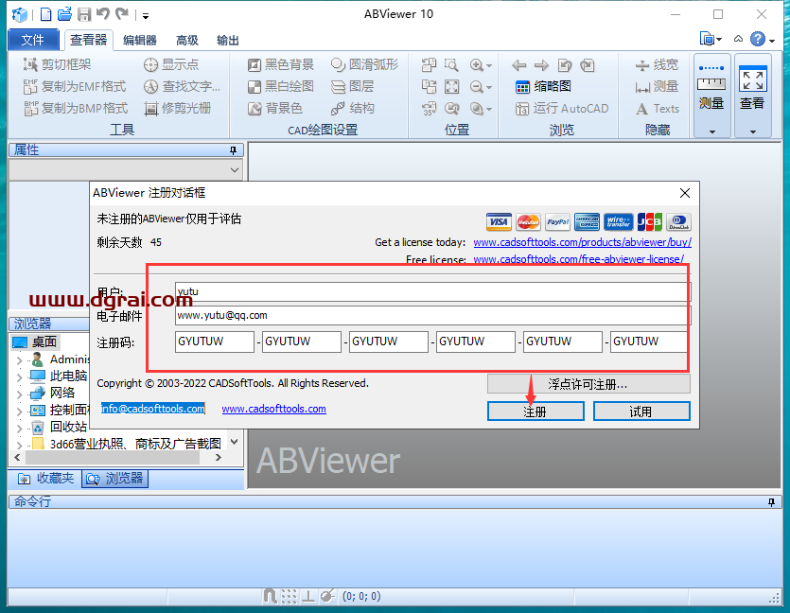
Task: Click the 用户 name input field
Action: [433, 291]
